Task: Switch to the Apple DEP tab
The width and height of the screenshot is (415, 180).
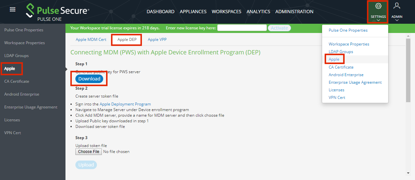Action: point(127,40)
